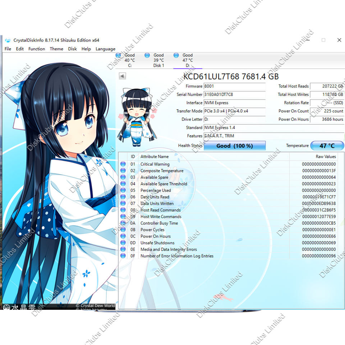The image size is (345, 345).
Task: Click status orb for Composite Temperature row
Action: (123, 170)
